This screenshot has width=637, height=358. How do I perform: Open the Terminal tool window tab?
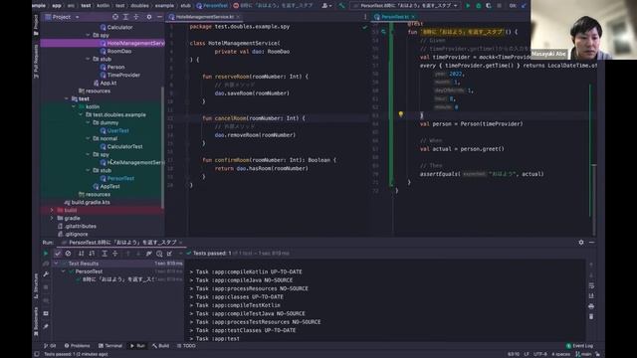click(110, 346)
